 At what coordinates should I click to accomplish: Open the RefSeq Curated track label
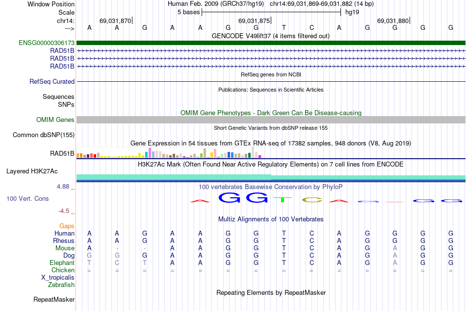click(x=52, y=81)
